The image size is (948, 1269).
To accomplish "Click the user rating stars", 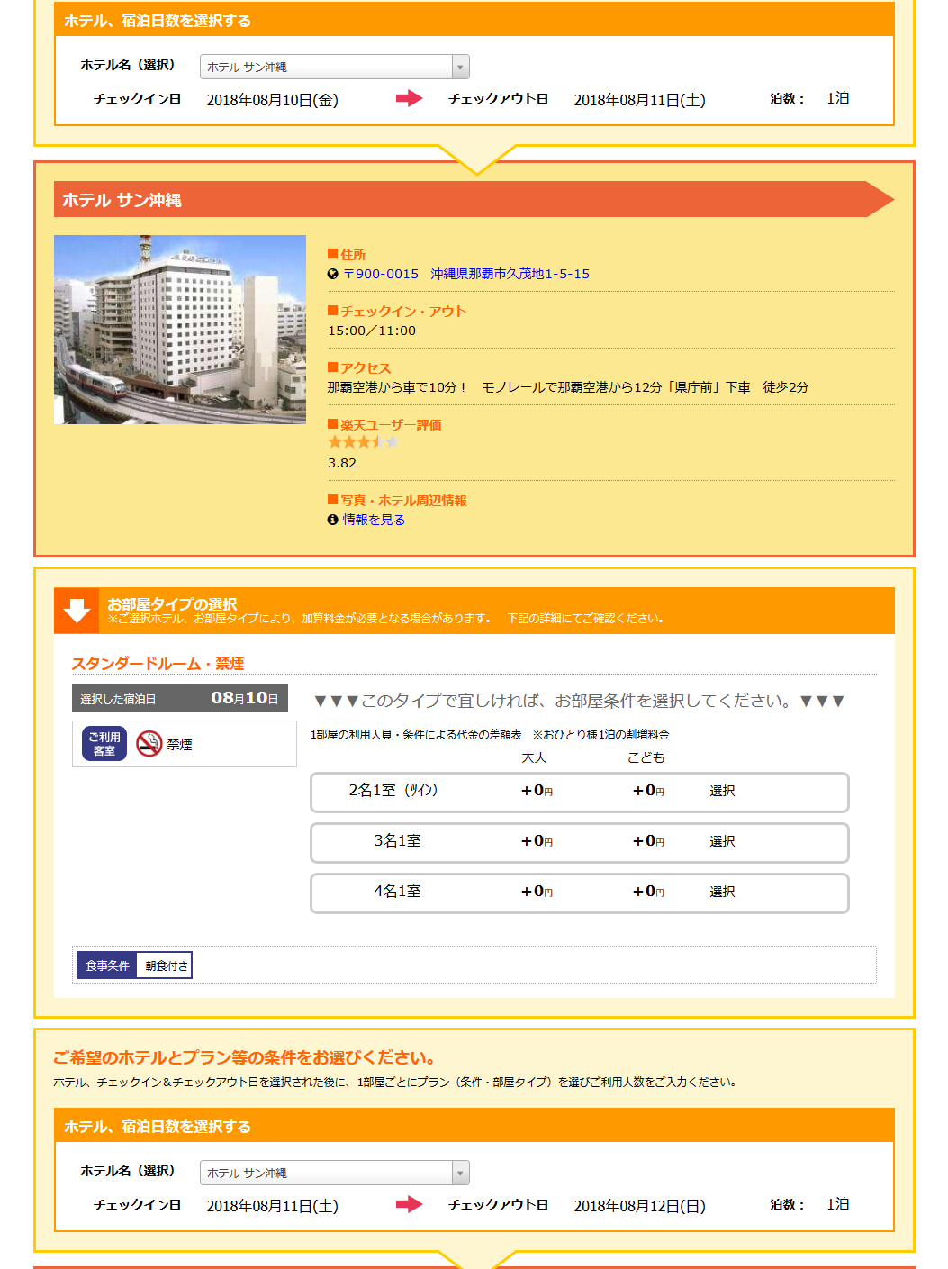I will click(363, 442).
